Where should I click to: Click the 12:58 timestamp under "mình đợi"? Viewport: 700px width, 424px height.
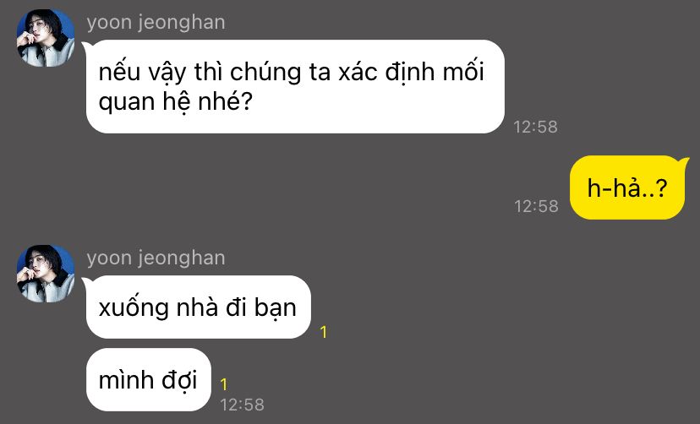point(242,405)
